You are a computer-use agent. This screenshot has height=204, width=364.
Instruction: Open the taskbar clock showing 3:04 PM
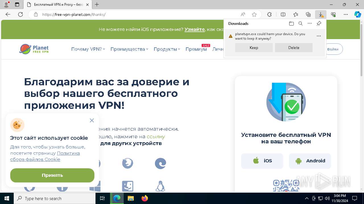click(x=340, y=198)
